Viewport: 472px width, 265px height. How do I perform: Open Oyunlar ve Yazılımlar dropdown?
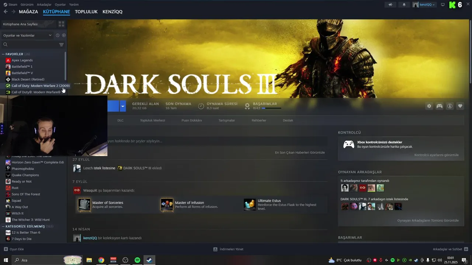28,35
